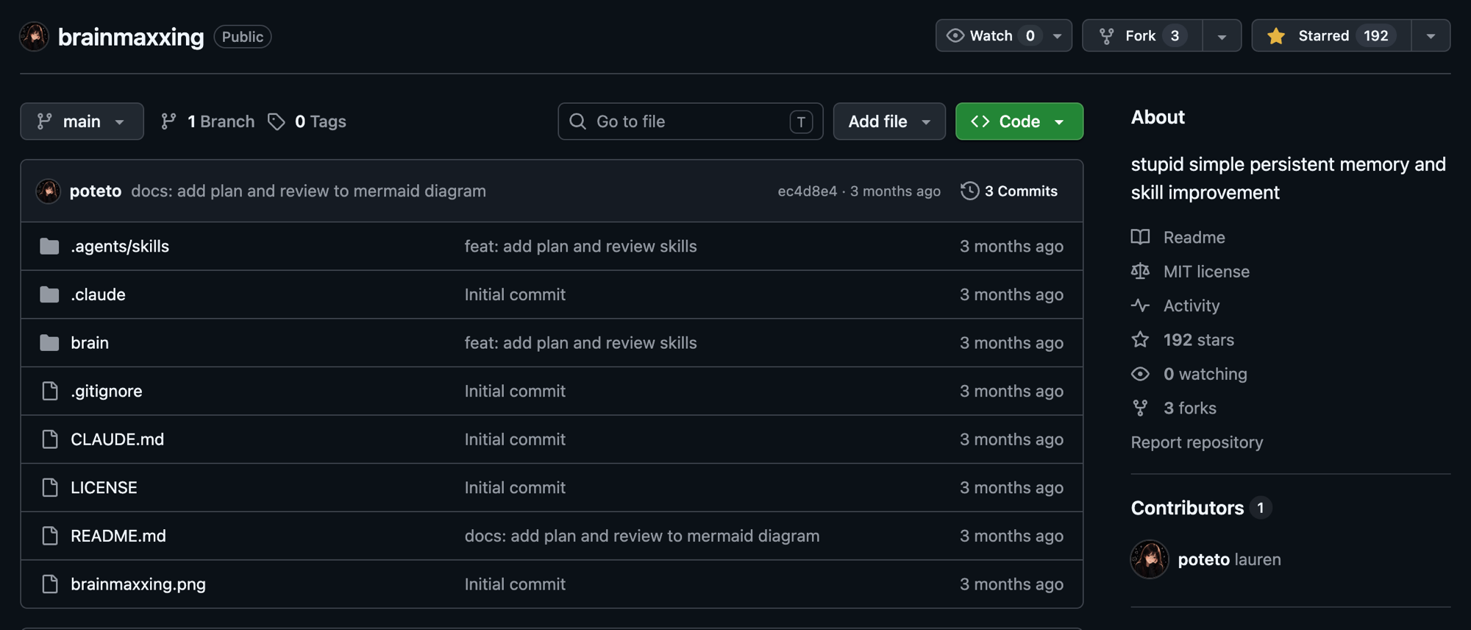Open the 1 Branch link

(208, 121)
